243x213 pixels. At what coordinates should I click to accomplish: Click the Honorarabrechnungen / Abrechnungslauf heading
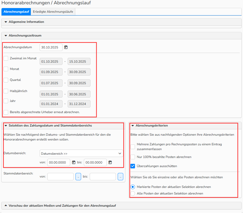click(46, 3)
